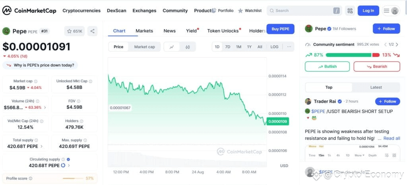Select the 7D time range
This screenshot has height=185, width=407.
[228, 47]
